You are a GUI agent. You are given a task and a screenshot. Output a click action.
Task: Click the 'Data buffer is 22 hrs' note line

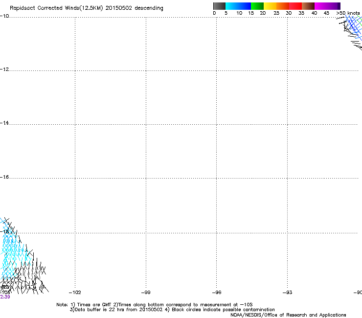tap(172, 310)
